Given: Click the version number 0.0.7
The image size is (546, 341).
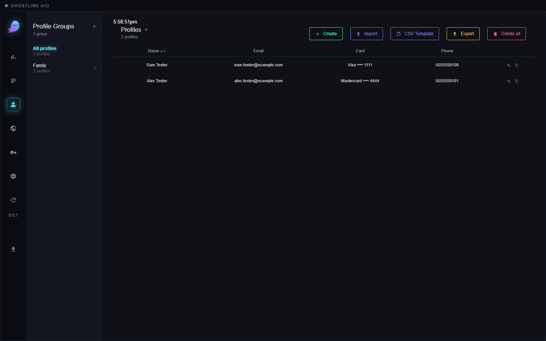Looking at the screenshot, I should tap(13, 215).
